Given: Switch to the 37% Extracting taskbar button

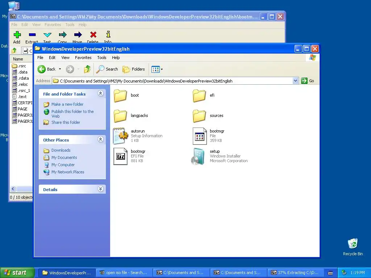Looking at the screenshot, I should coord(295,273).
